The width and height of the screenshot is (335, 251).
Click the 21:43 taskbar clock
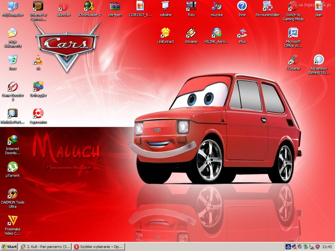click(327, 247)
